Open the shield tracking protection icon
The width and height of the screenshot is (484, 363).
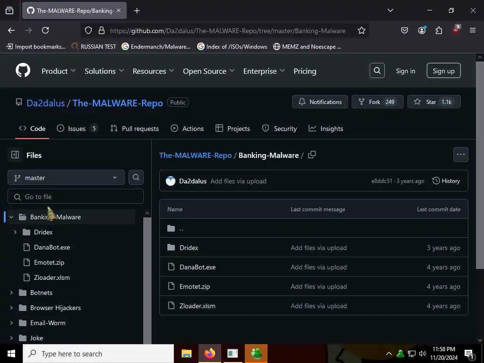(88, 31)
